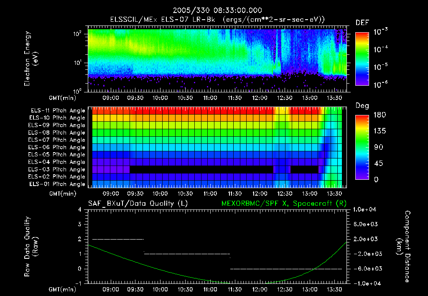Click 12:30 time label under the spectrogram
The width and height of the screenshot is (428, 296).
(x=285, y=98)
